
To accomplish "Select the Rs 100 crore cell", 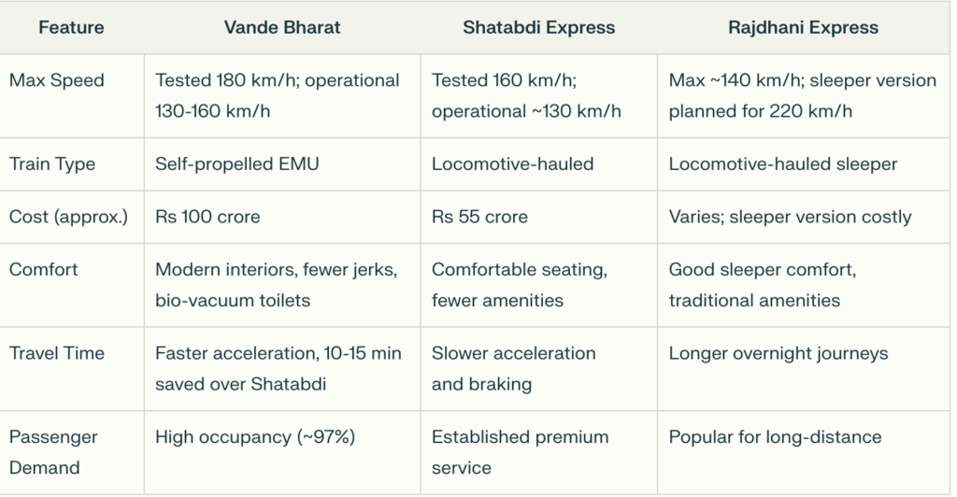I will (207, 217).
